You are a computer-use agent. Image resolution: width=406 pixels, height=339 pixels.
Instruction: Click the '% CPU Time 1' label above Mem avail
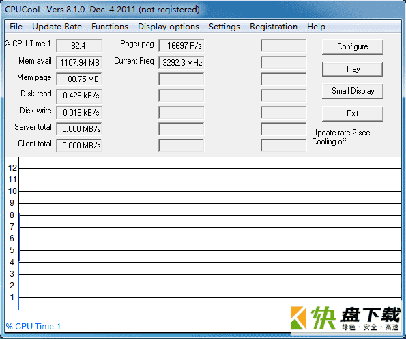28,44
